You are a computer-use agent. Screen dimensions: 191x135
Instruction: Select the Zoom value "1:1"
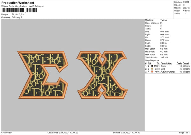(185, 14)
